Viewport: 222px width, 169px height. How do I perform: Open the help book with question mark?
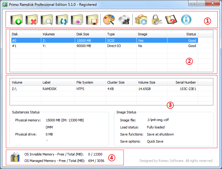tap(171, 20)
